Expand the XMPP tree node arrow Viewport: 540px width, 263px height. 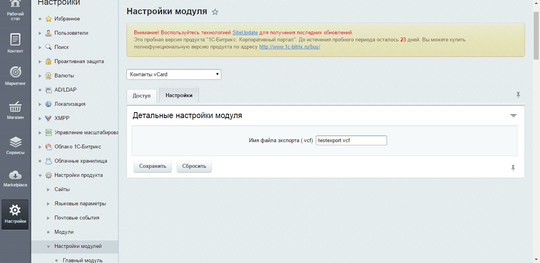coord(40,118)
